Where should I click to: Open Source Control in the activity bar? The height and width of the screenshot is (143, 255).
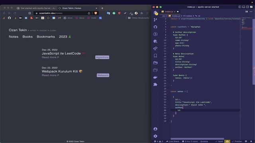[155, 20]
